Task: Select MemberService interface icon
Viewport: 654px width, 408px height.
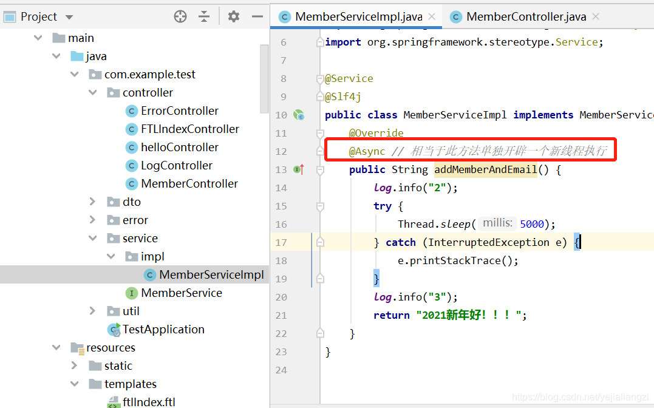Action: 131,293
